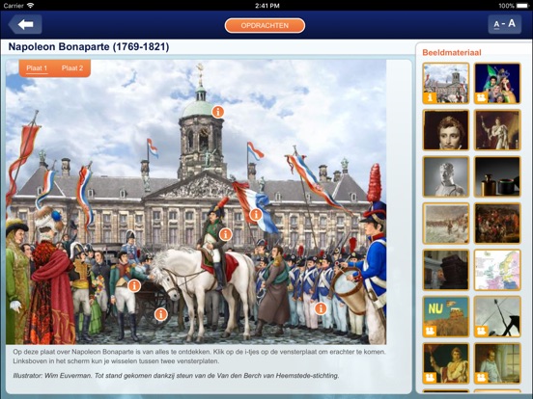The image size is (533, 399).
Task: Open Napoleon coronation robe painting thumbnail
Action: point(497,130)
